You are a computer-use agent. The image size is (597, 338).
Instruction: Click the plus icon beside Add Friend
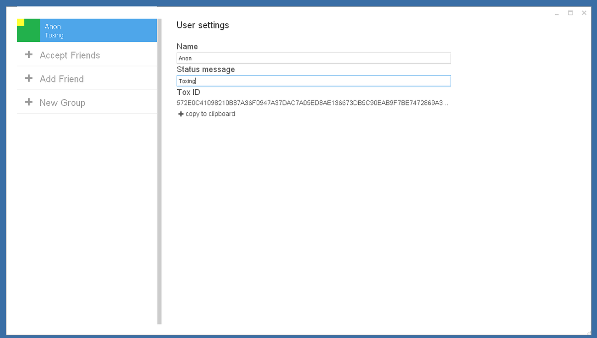29,79
